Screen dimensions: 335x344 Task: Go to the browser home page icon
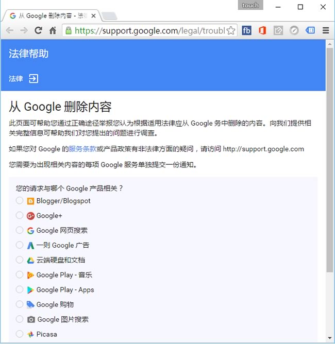(53, 30)
